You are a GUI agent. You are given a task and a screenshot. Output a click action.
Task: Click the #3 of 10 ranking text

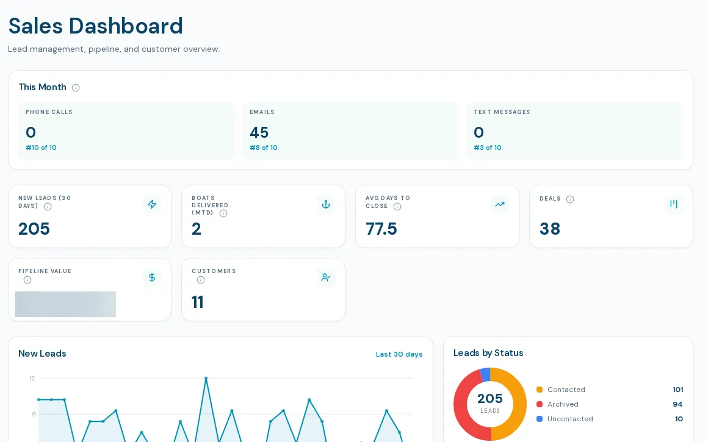pos(488,148)
